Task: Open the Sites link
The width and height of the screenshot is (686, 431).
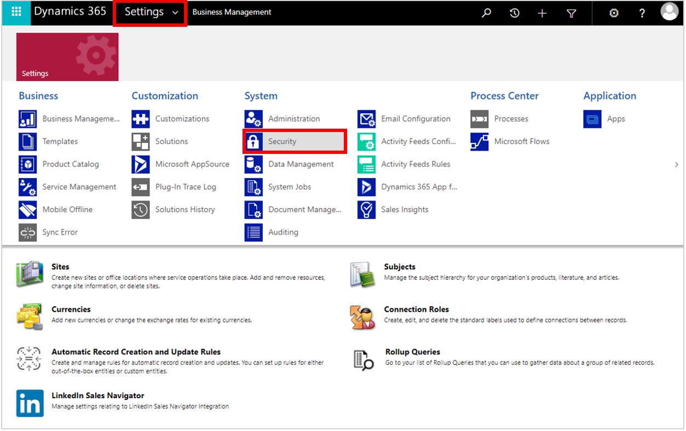Action: tap(60, 267)
